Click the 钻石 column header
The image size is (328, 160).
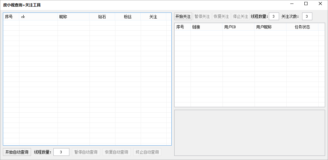point(102,17)
